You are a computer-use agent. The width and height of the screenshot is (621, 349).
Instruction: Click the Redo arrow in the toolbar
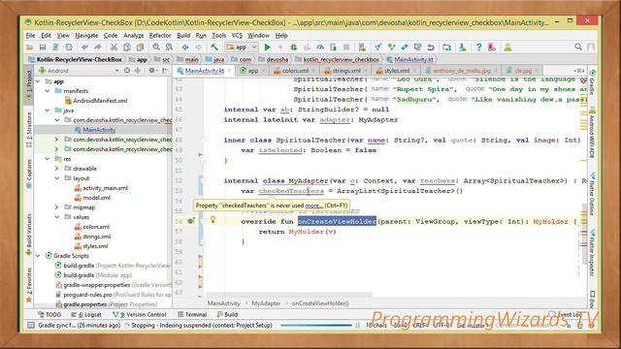[98, 48]
